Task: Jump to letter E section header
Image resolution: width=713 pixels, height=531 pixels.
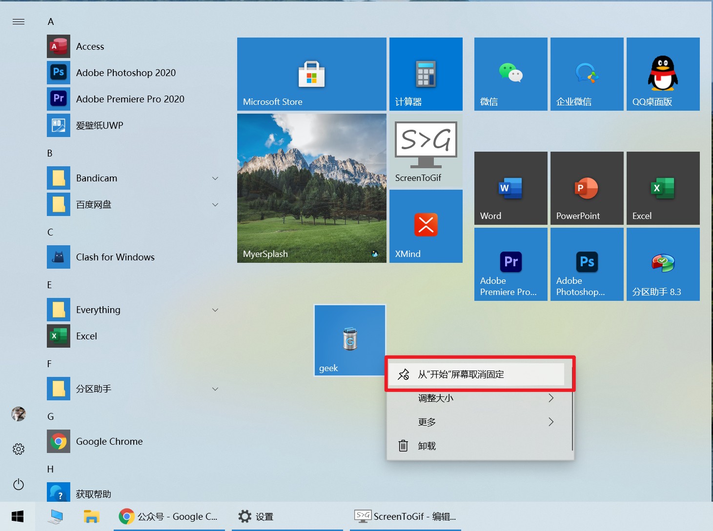Action: point(49,285)
